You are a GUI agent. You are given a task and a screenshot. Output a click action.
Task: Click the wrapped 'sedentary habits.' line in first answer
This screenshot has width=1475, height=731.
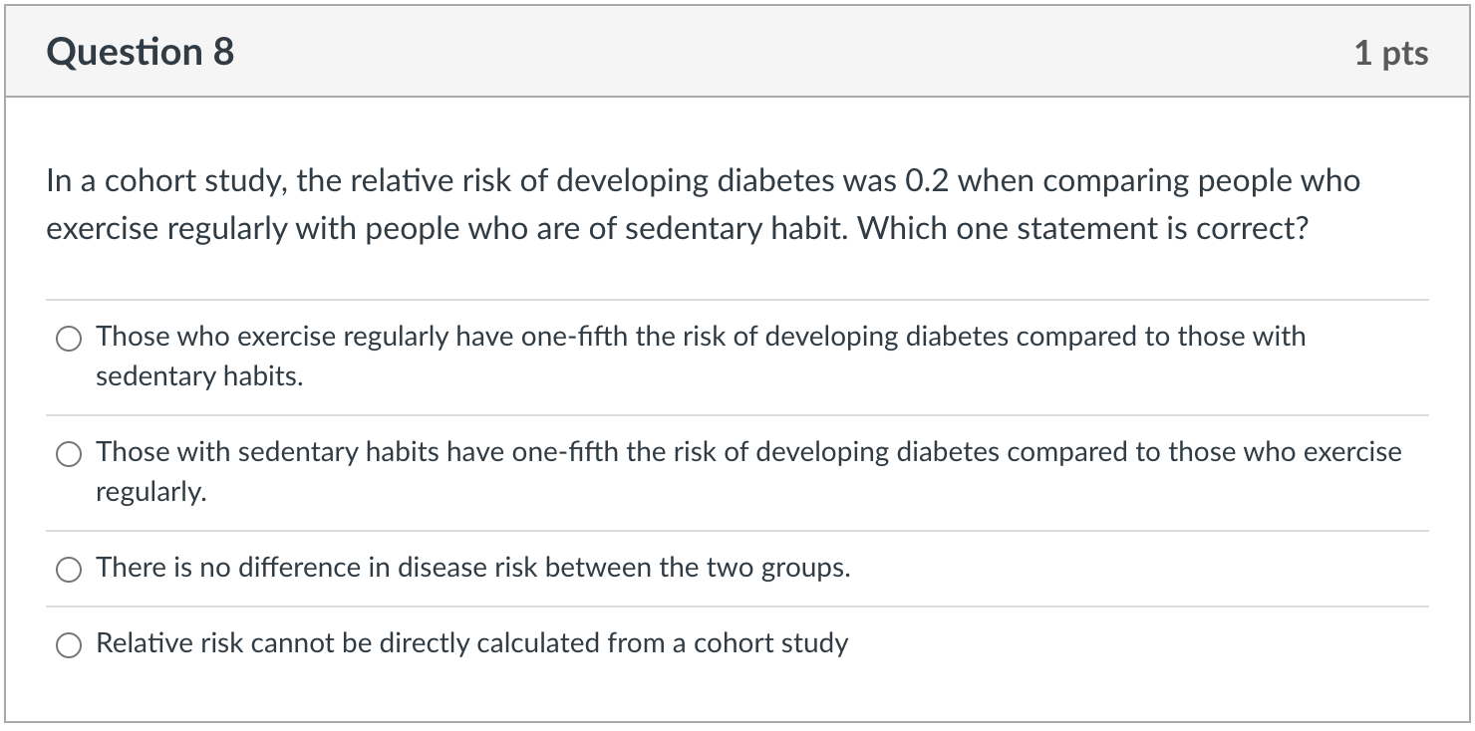[199, 376]
